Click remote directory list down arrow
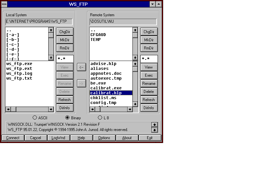This screenshot has width=261, height=195. coord(135,58)
